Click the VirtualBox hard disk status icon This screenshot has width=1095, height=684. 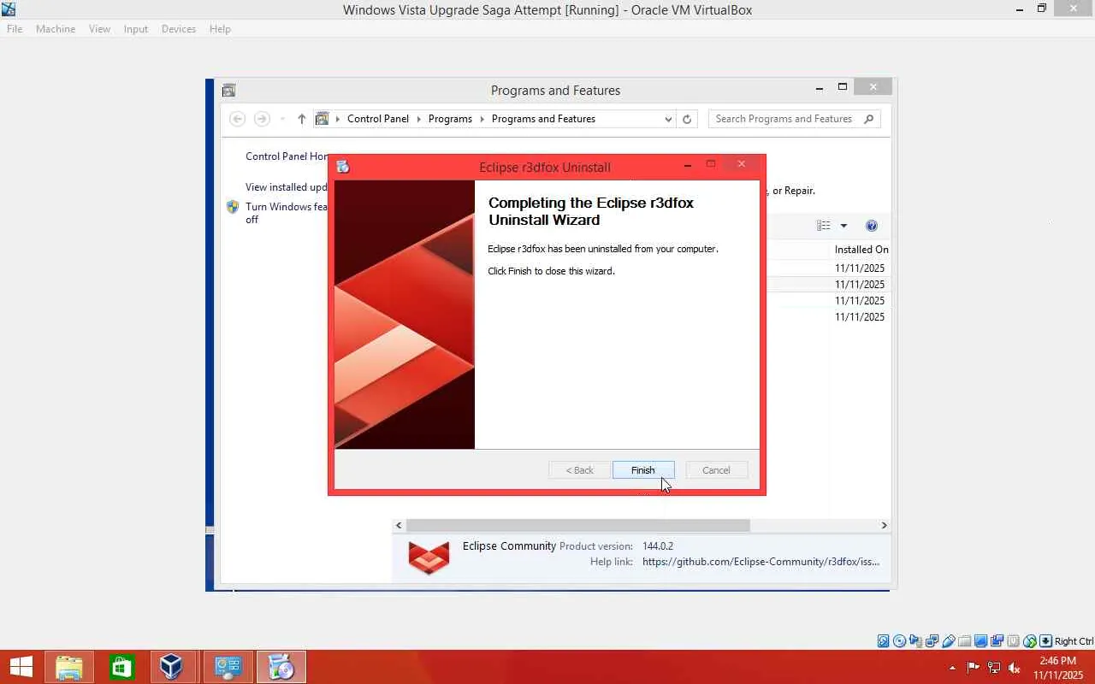coord(884,641)
